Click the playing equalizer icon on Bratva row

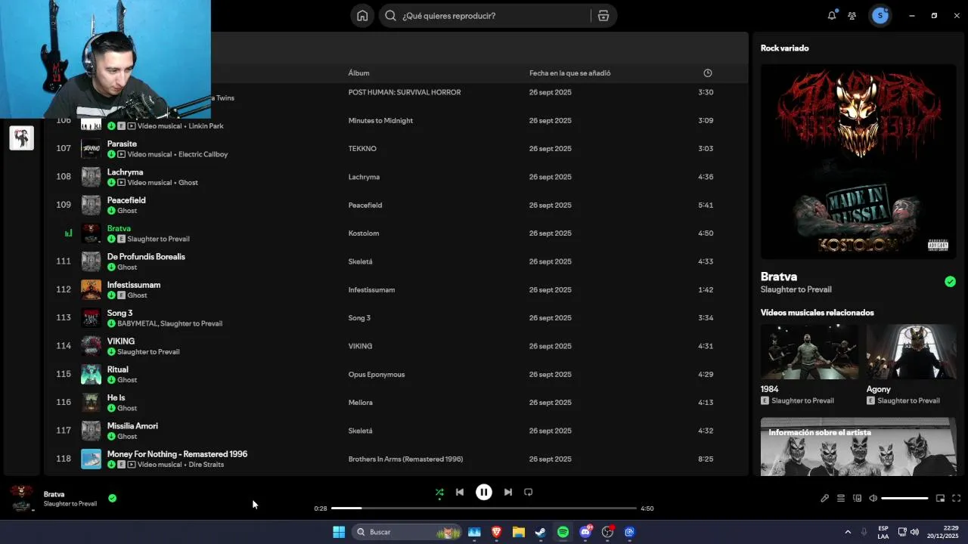pos(68,233)
